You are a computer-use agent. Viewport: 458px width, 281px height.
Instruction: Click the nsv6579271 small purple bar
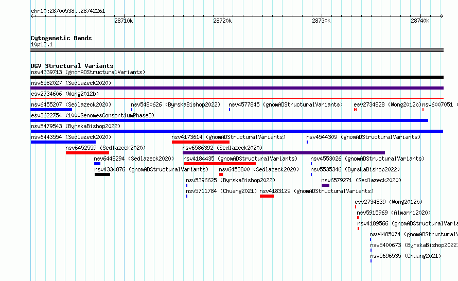tap(325, 185)
